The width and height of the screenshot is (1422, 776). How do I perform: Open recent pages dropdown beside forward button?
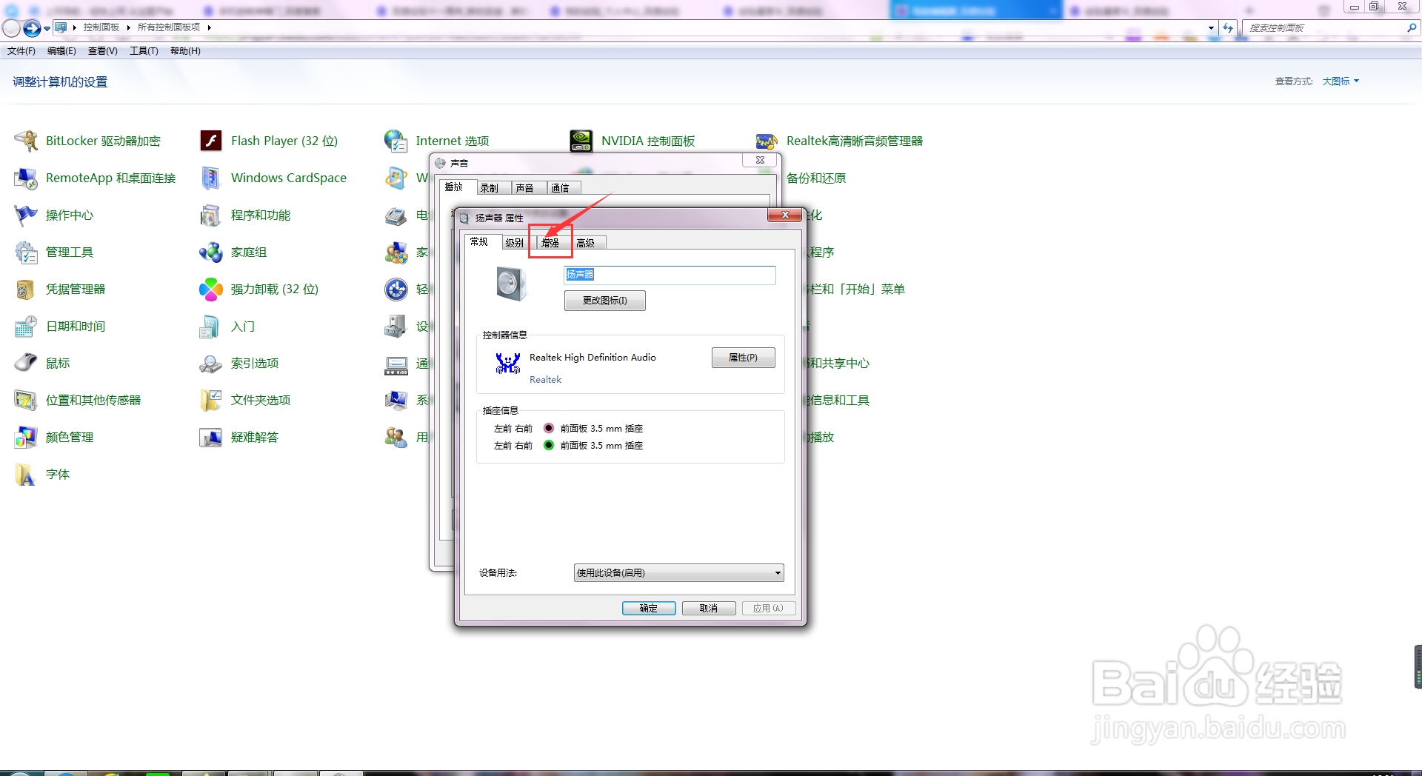tap(47, 29)
